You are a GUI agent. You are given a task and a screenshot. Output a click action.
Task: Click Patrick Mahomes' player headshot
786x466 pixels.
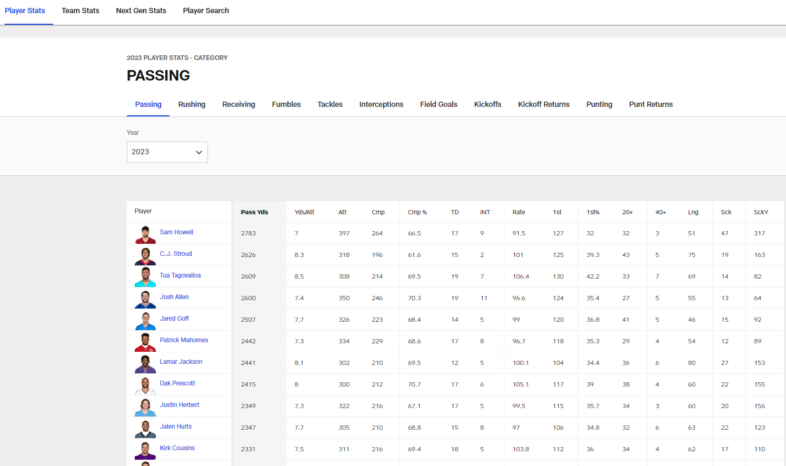click(145, 342)
